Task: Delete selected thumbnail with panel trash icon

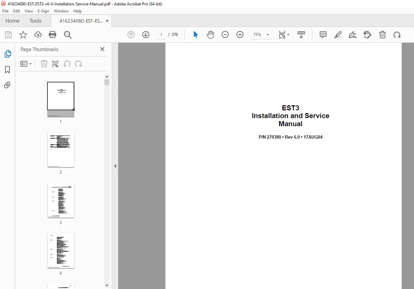Action: 44,64
